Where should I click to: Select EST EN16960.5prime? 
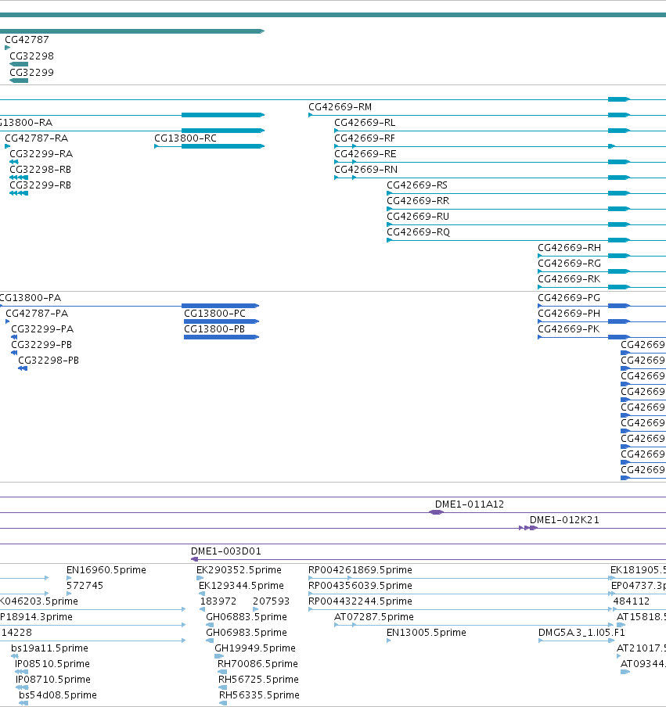(106, 570)
